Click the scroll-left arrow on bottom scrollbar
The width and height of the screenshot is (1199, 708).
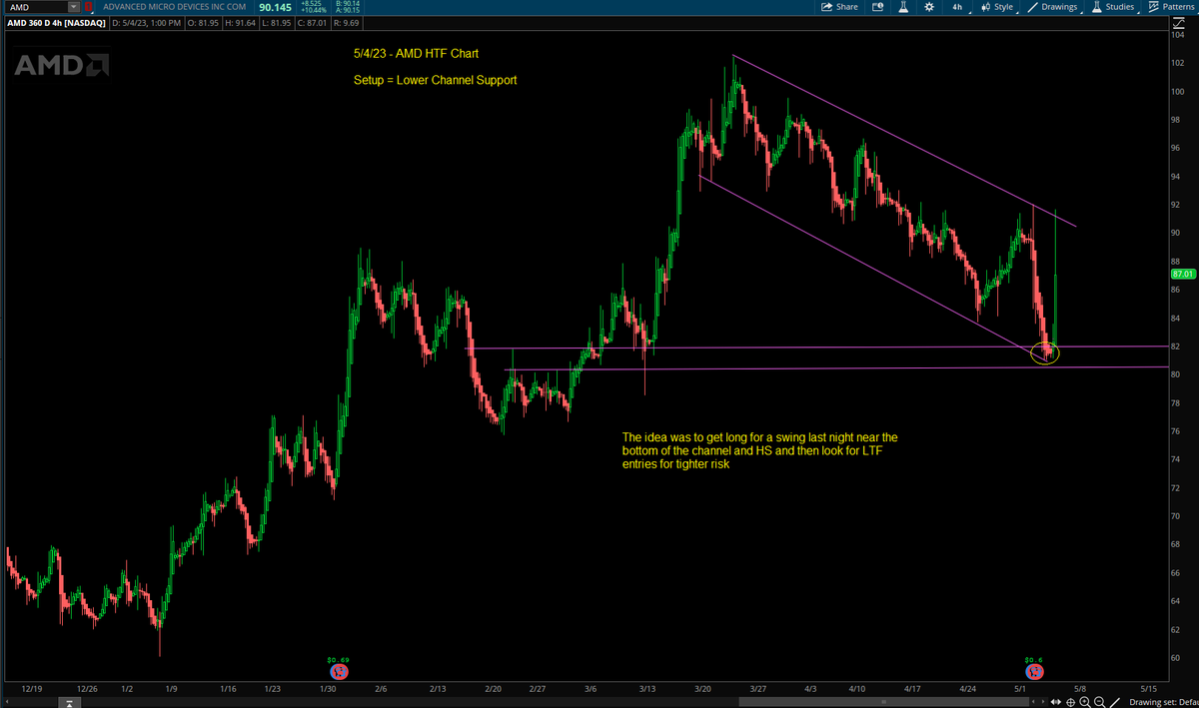(x=7, y=703)
